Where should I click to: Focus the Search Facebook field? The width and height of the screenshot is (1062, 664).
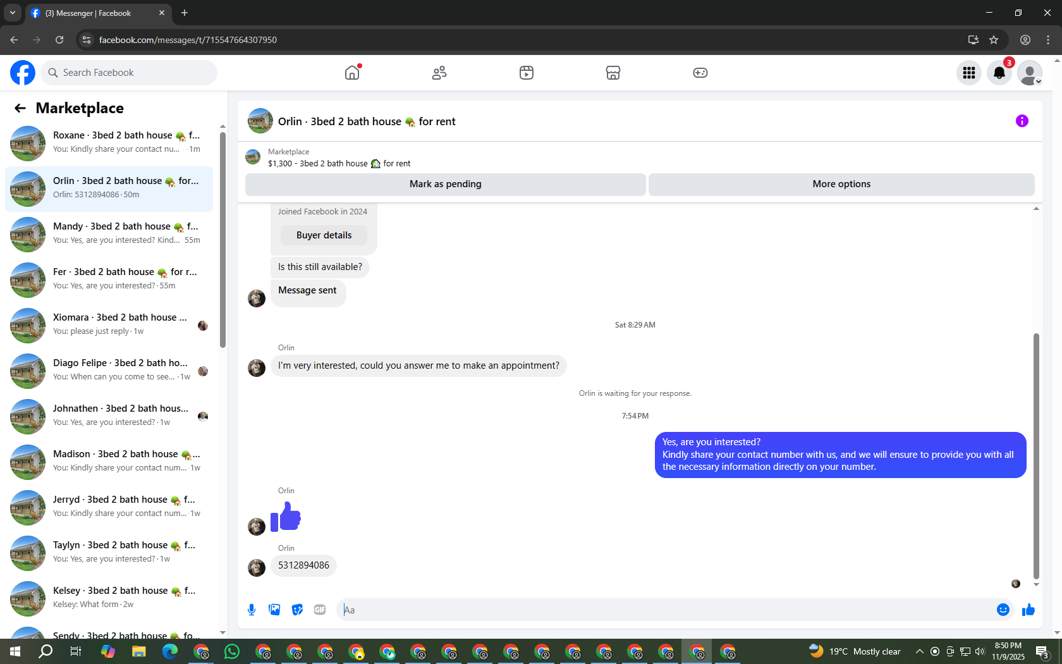tap(129, 73)
